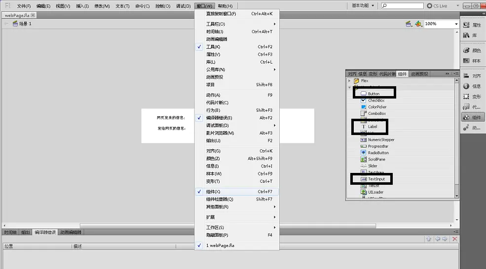The height and width of the screenshot is (269, 486).
Task: Click the Slider component icon
Action: click(x=364, y=166)
